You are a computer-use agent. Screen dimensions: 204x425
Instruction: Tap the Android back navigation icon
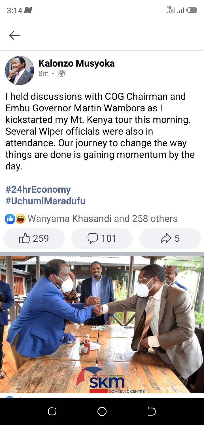point(152,411)
